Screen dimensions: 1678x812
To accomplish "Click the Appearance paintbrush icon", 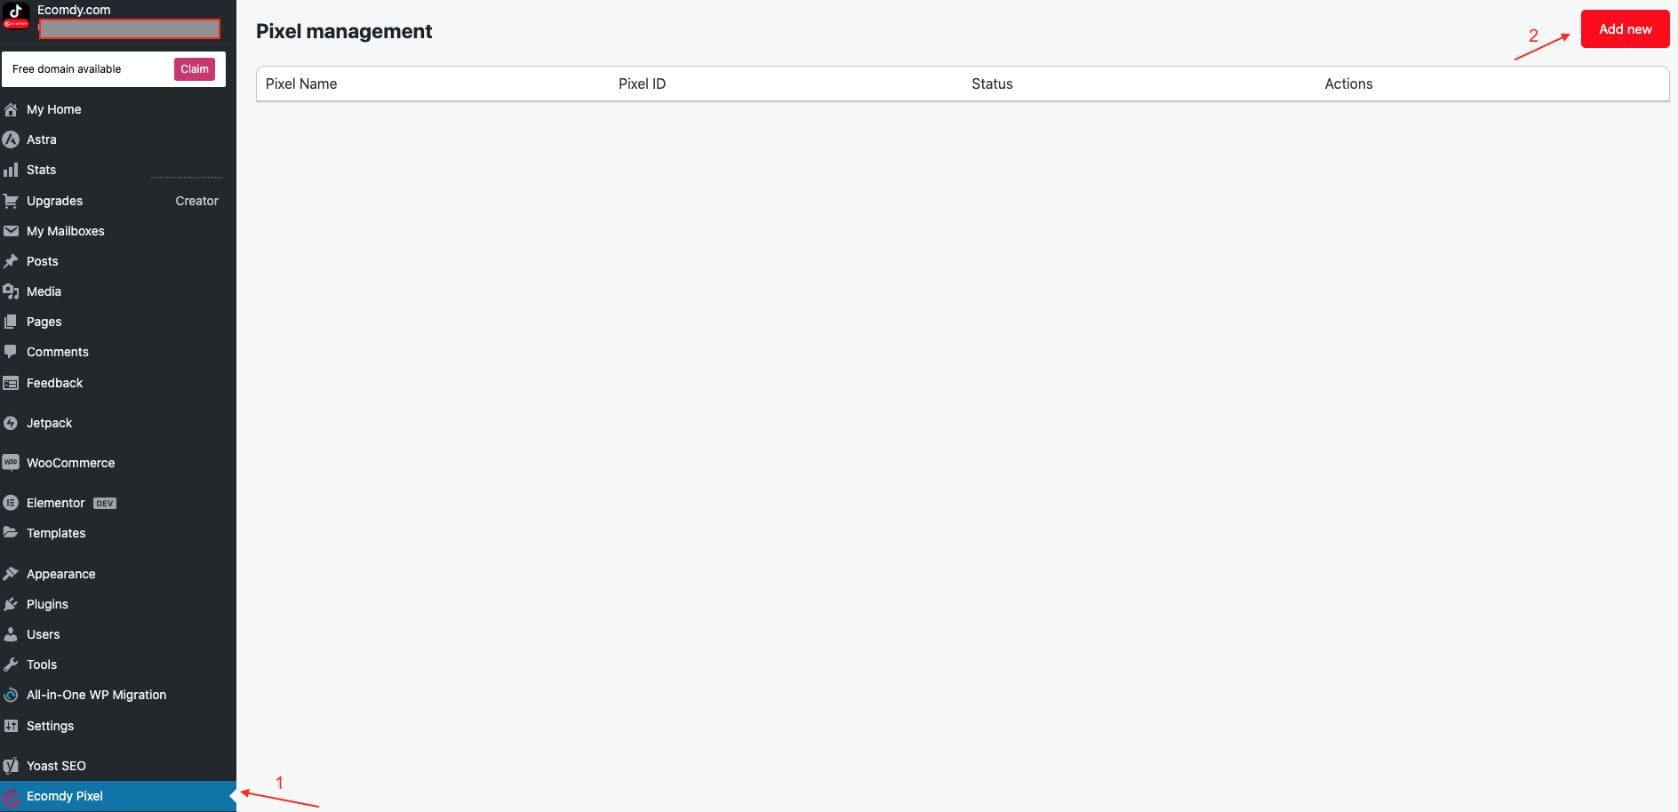I will tap(11, 574).
